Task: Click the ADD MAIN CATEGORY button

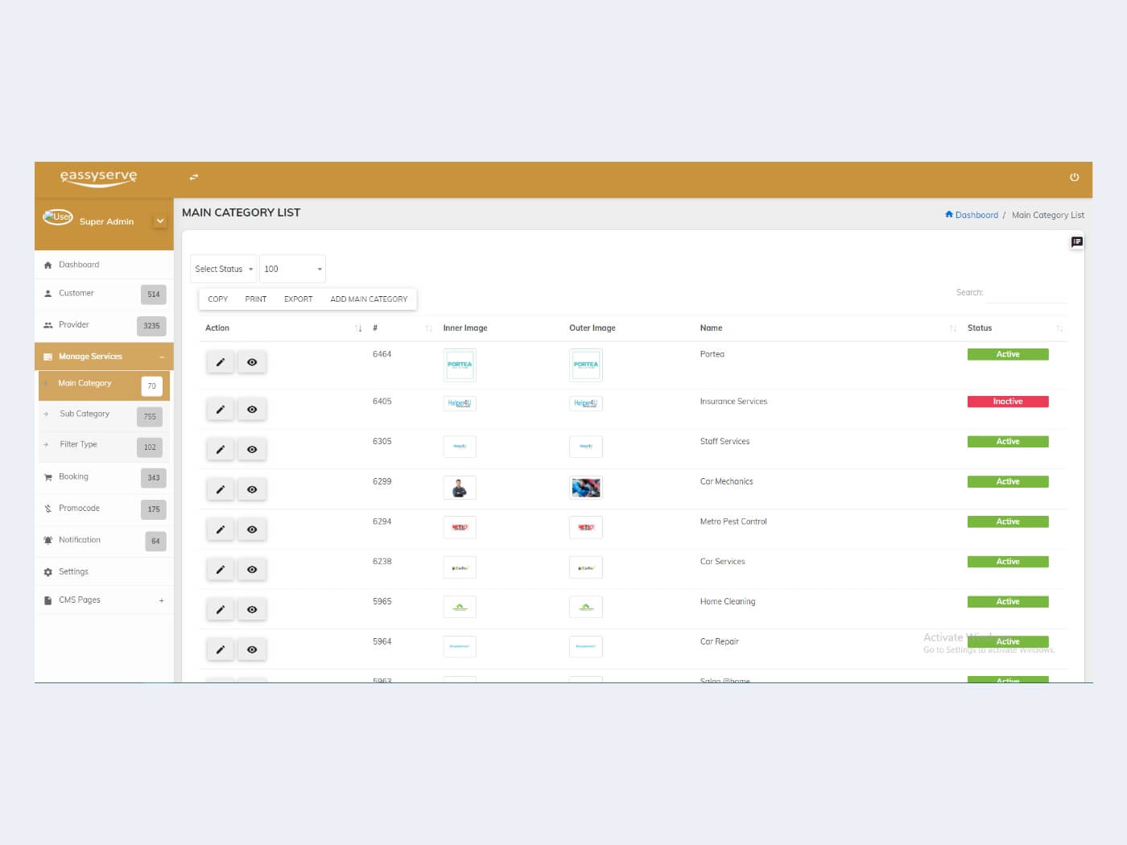Action: coord(369,299)
